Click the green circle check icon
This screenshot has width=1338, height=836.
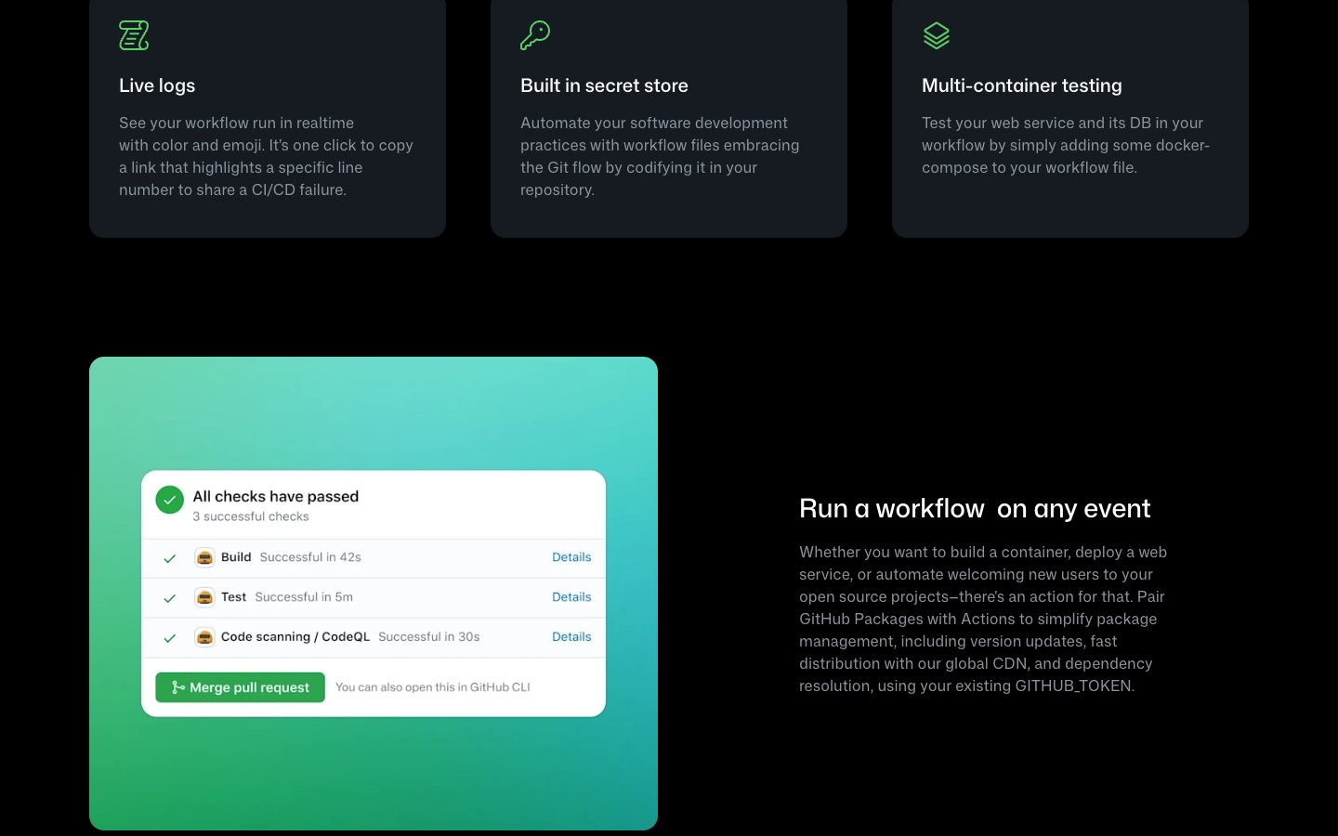[169, 501]
